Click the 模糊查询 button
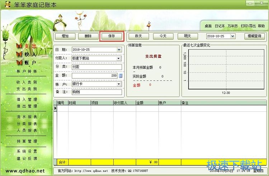The height and width of the screenshot is (176, 269). pyautogui.click(x=255, y=36)
